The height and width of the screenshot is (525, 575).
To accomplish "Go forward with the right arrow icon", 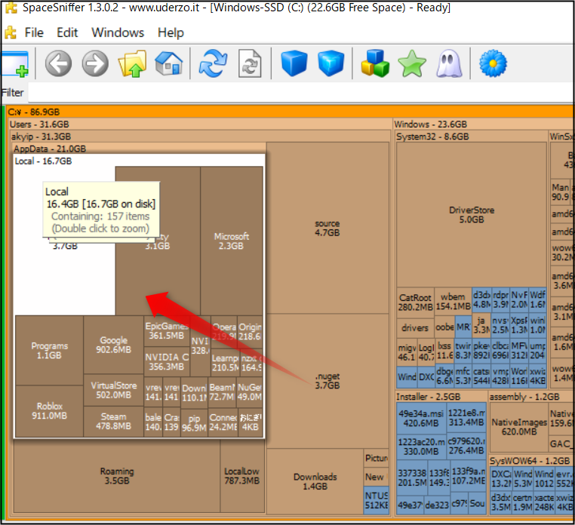I will click(95, 63).
